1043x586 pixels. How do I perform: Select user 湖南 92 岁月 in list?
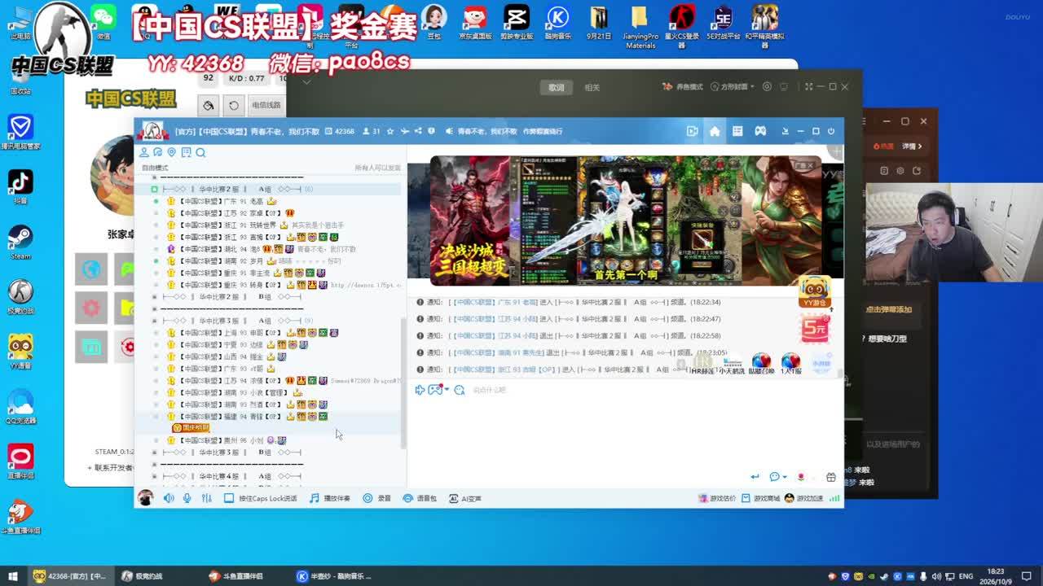(x=248, y=261)
